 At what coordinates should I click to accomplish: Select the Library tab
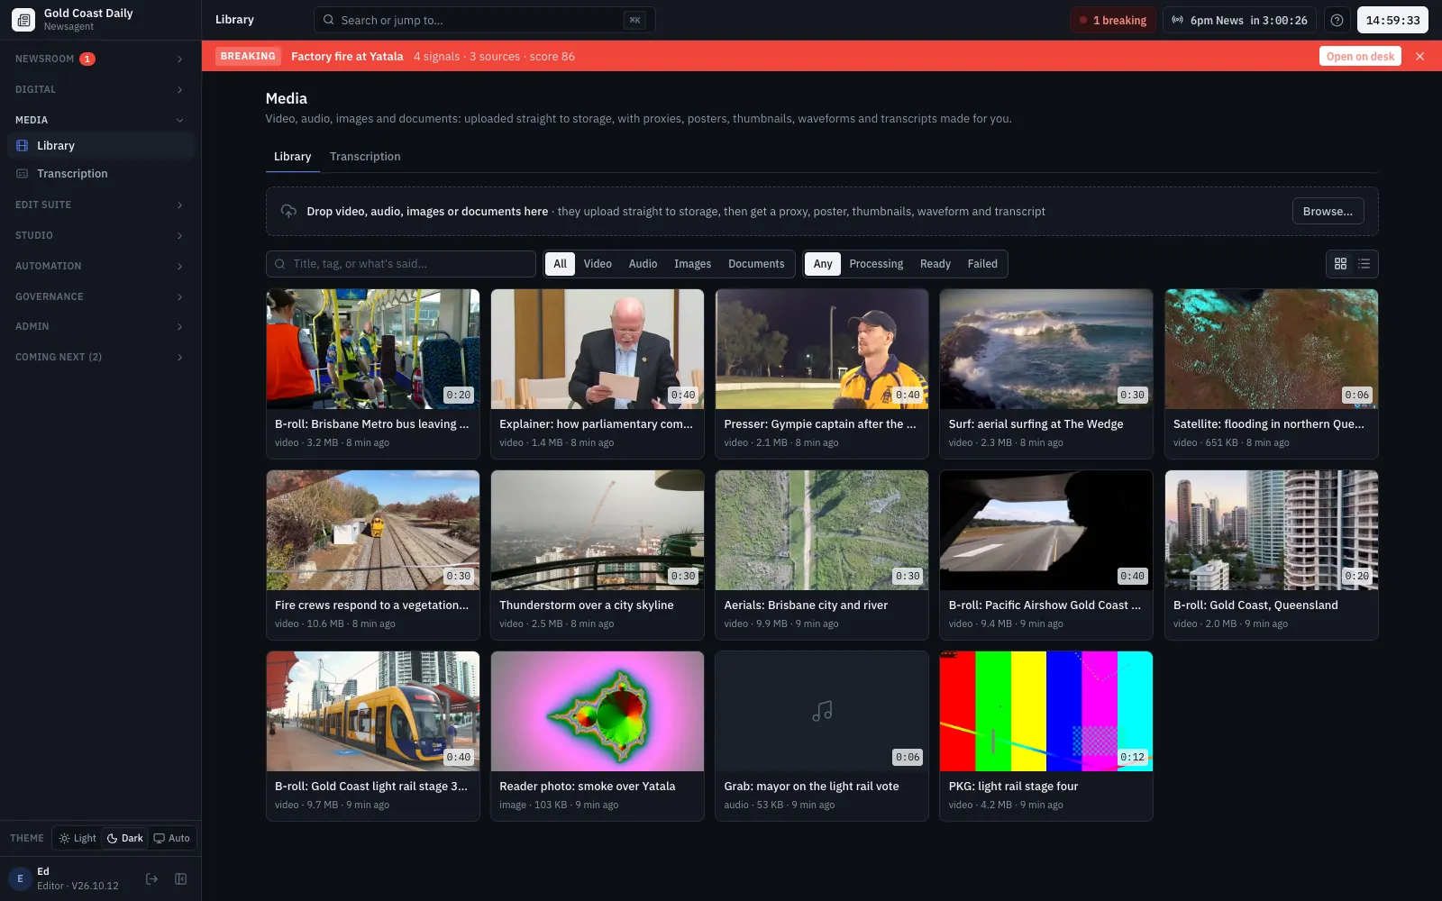coord(292,157)
